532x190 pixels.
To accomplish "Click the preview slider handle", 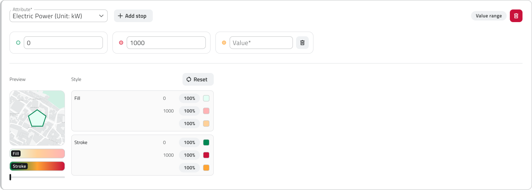I will click(x=10, y=177).
